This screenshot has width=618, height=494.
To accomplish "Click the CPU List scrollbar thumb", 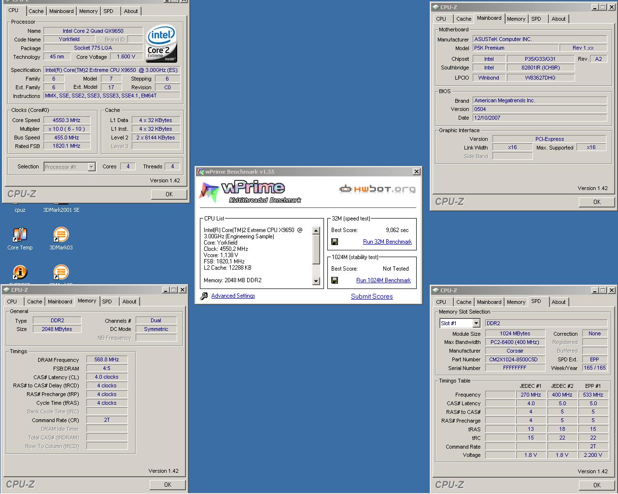I will (316, 249).
